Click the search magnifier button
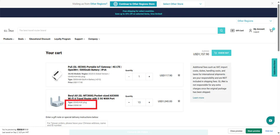The height and width of the screenshot is (135, 280). pos(221,30)
